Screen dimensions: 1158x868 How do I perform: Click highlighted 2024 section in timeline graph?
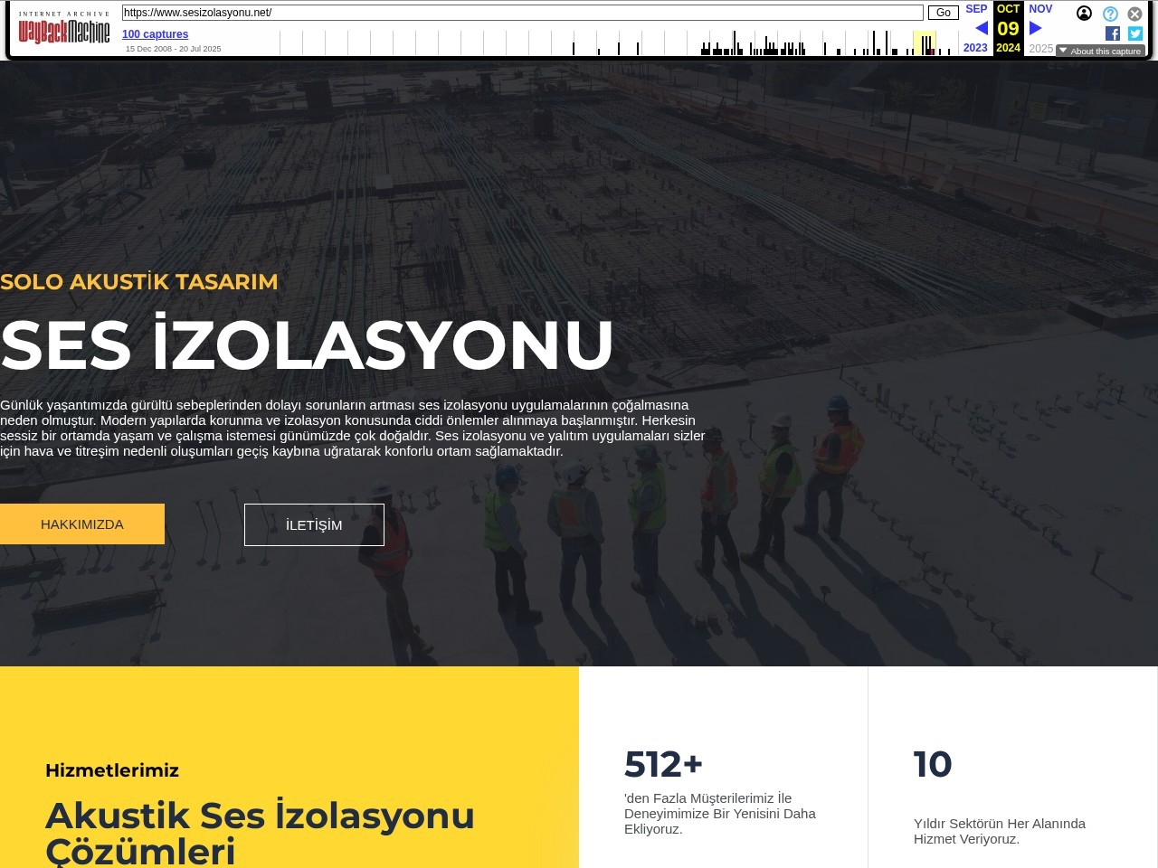point(924,43)
